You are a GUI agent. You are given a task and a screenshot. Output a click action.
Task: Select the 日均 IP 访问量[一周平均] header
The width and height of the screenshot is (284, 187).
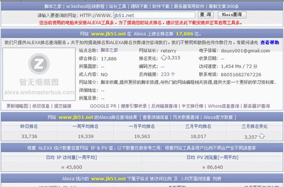pyautogui.click(x=72, y=157)
